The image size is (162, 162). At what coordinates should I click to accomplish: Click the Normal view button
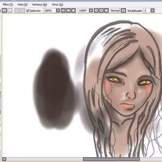point(115,11)
